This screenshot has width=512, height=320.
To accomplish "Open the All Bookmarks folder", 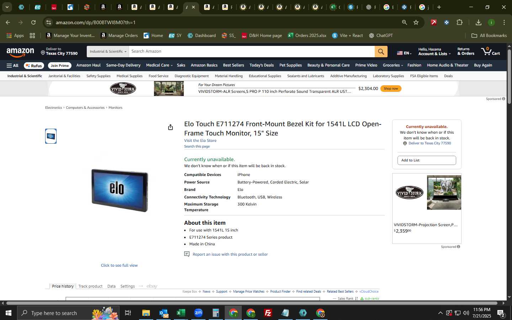I will [x=489, y=36].
